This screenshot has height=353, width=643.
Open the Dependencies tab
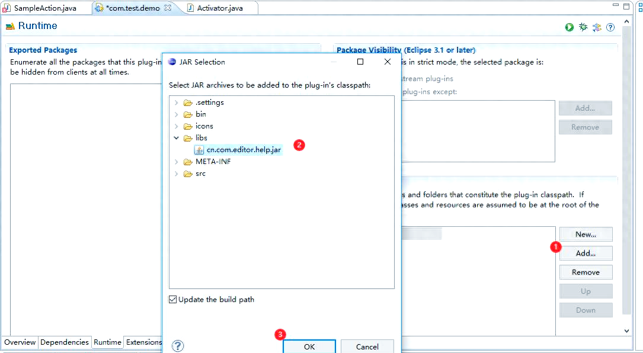(65, 342)
